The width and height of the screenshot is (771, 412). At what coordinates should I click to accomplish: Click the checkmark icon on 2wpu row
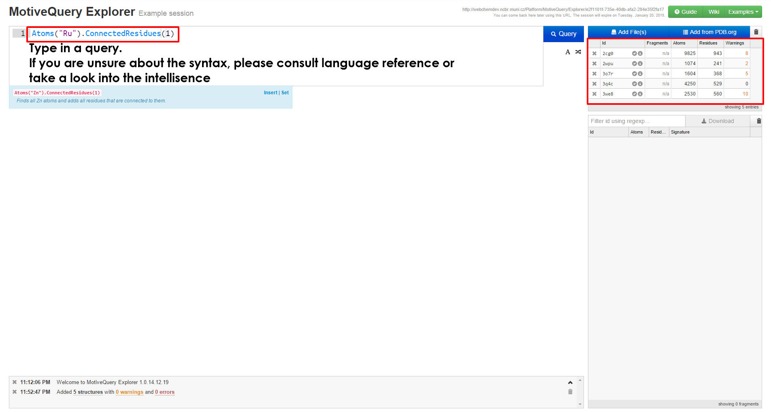(635, 64)
